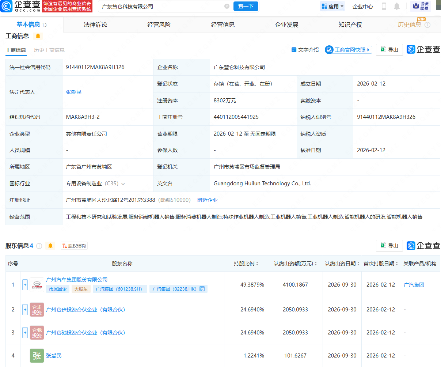Screen dimensions: 441x367
Task: Open the 历史工商信息 tab
Action: point(49,50)
